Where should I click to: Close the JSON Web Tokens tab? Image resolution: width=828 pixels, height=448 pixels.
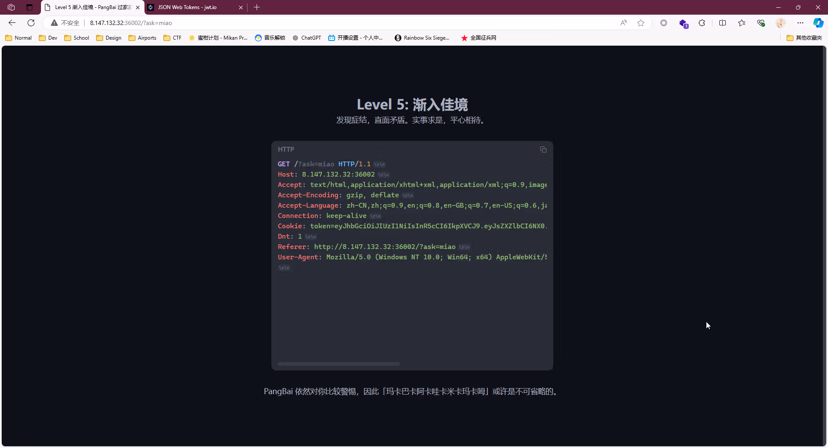241,7
